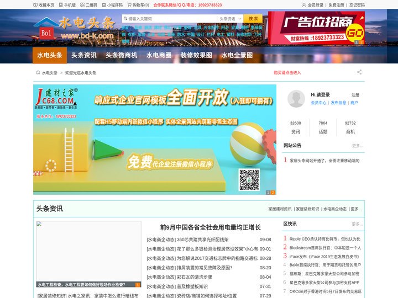Switch to main carousel slide 1

[268, 193]
